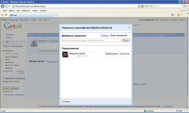Click the Refresh page icon

(x=147, y=6)
